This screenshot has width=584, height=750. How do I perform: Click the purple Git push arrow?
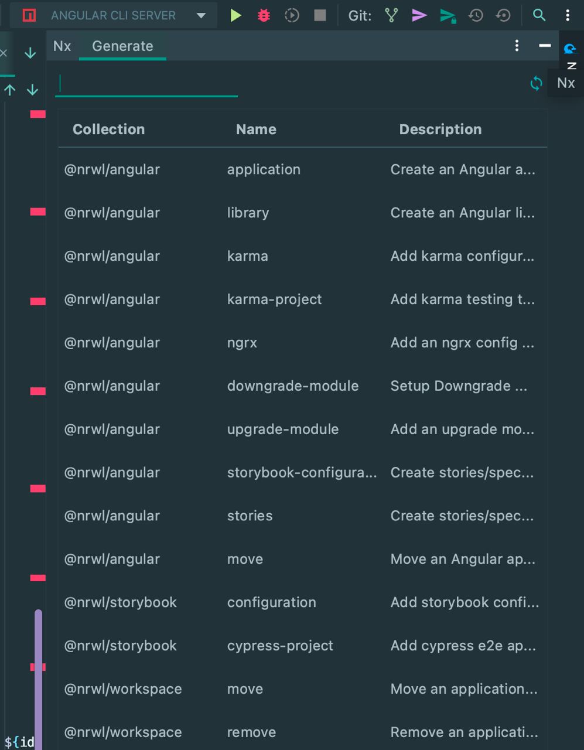(x=419, y=15)
